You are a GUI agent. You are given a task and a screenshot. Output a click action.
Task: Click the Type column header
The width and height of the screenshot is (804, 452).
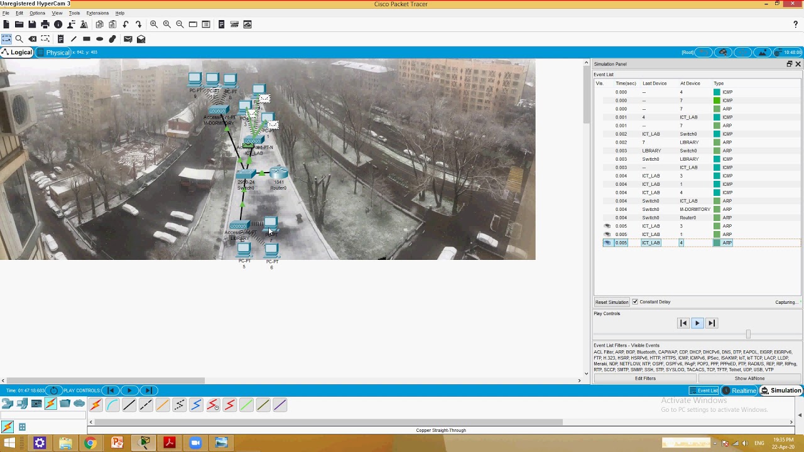[719, 83]
